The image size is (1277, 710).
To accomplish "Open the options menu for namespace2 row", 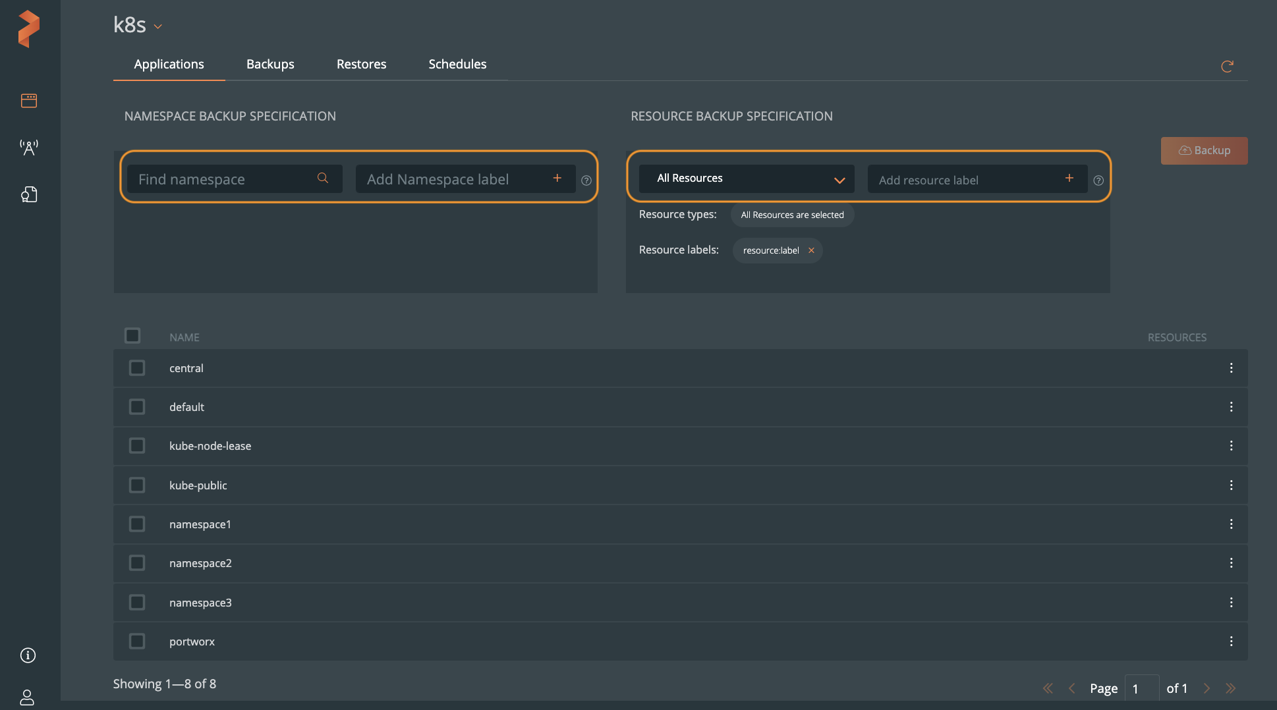I will [x=1231, y=563].
